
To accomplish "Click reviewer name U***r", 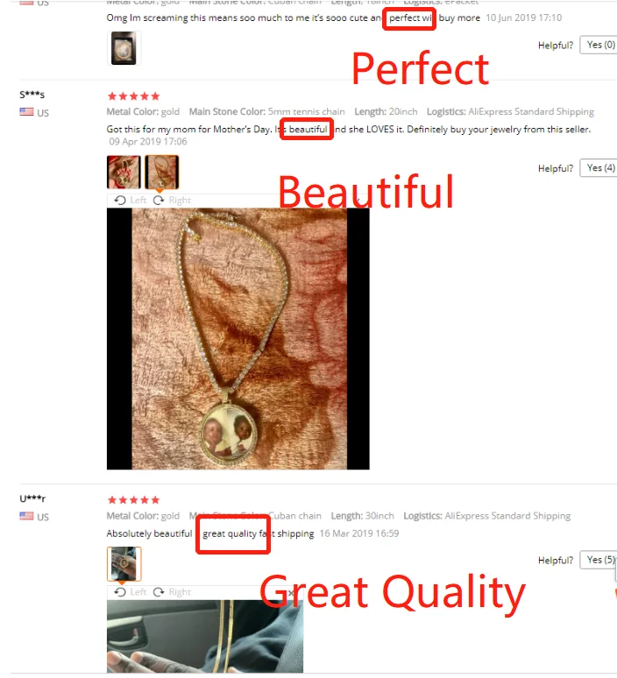I will click(x=32, y=498).
